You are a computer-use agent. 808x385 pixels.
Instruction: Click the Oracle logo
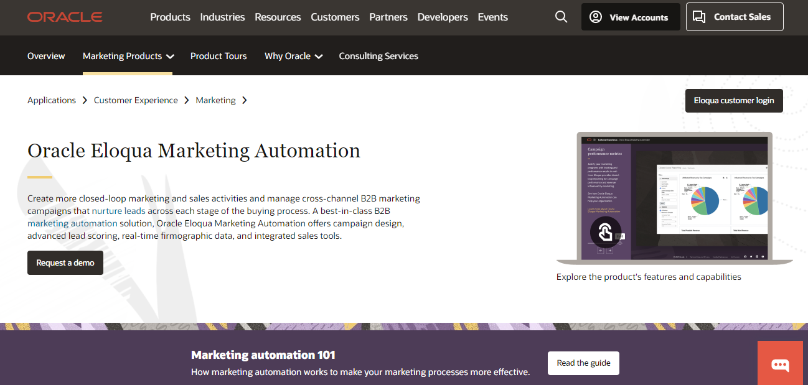tap(65, 17)
